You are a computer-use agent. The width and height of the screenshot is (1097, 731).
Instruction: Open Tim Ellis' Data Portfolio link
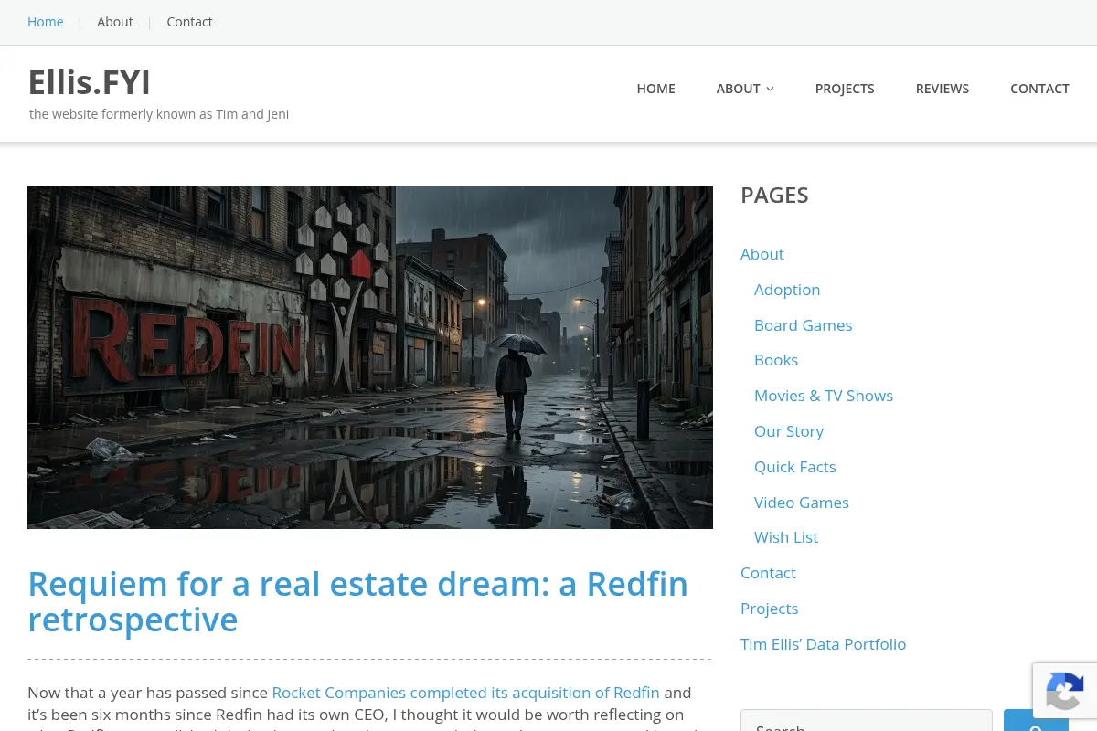pyautogui.click(x=823, y=644)
